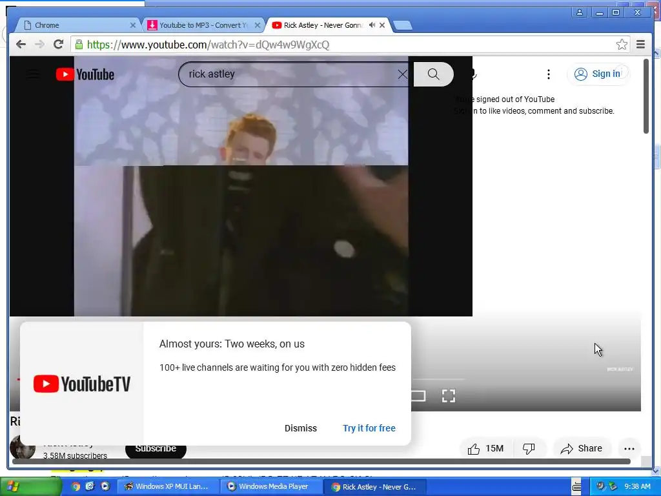Reload the YouTube page
Screen dimensions: 661x496
pyautogui.click(x=58, y=45)
